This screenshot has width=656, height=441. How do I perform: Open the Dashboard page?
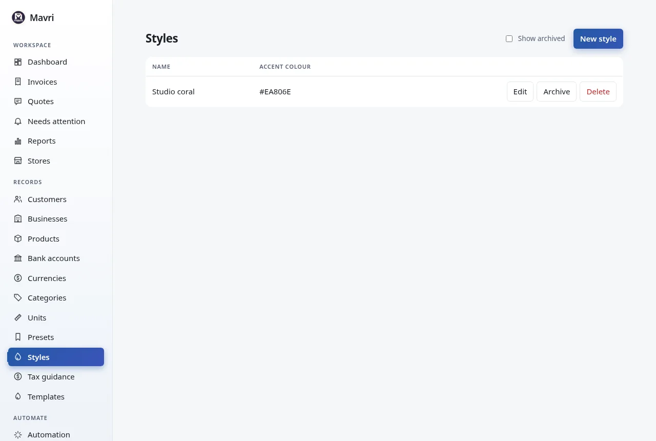56,62
